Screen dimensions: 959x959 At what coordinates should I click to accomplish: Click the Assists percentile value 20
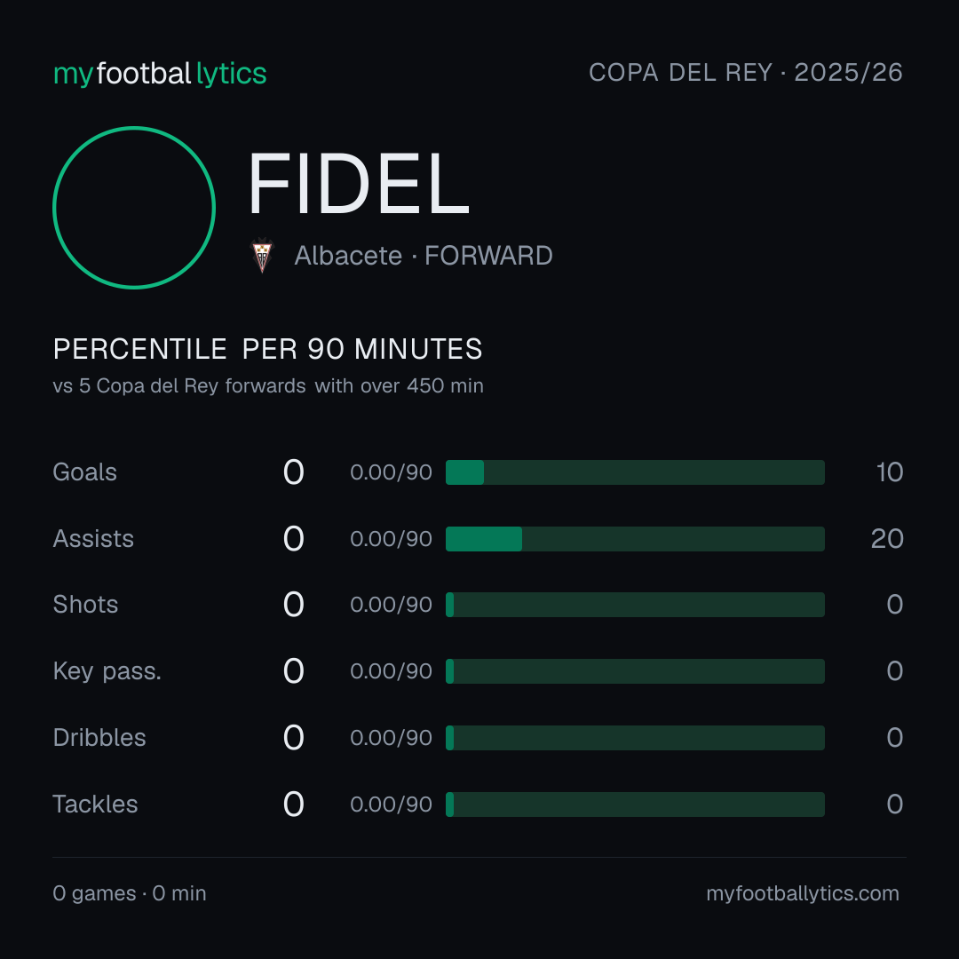tap(887, 539)
